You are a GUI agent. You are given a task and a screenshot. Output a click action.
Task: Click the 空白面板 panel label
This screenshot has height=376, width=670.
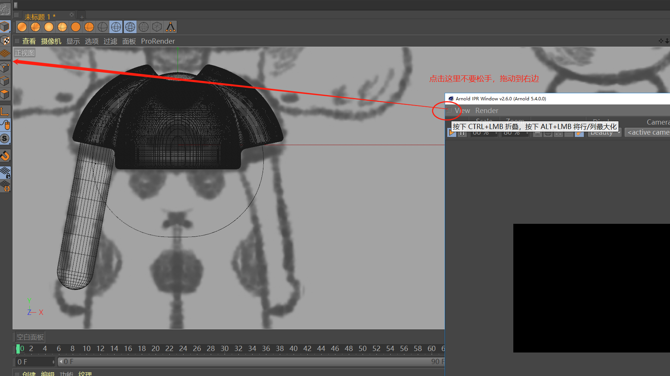click(x=30, y=337)
